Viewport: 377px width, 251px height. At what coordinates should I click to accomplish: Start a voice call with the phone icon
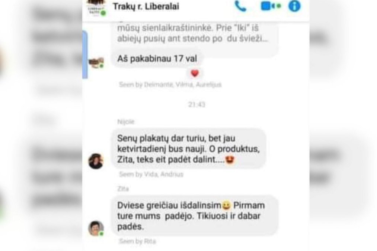point(240,6)
